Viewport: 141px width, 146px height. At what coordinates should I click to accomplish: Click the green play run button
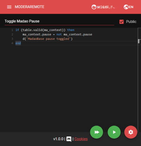pyautogui.click(x=114, y=132)
